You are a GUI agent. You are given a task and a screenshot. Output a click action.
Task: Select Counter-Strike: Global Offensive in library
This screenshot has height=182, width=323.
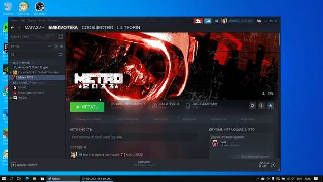click(x=38, y=72)
